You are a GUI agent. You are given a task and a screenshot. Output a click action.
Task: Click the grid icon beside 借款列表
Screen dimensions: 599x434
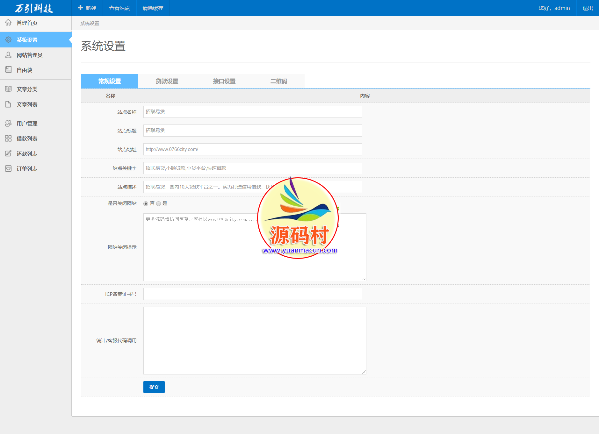click(8, 139)
